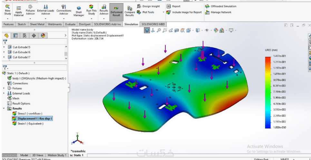Click the feature tree filter field

[35, 42]
